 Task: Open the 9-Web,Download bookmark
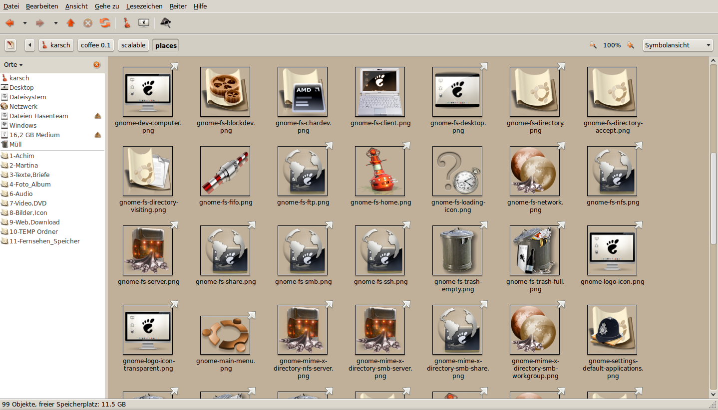click(52, 222)
